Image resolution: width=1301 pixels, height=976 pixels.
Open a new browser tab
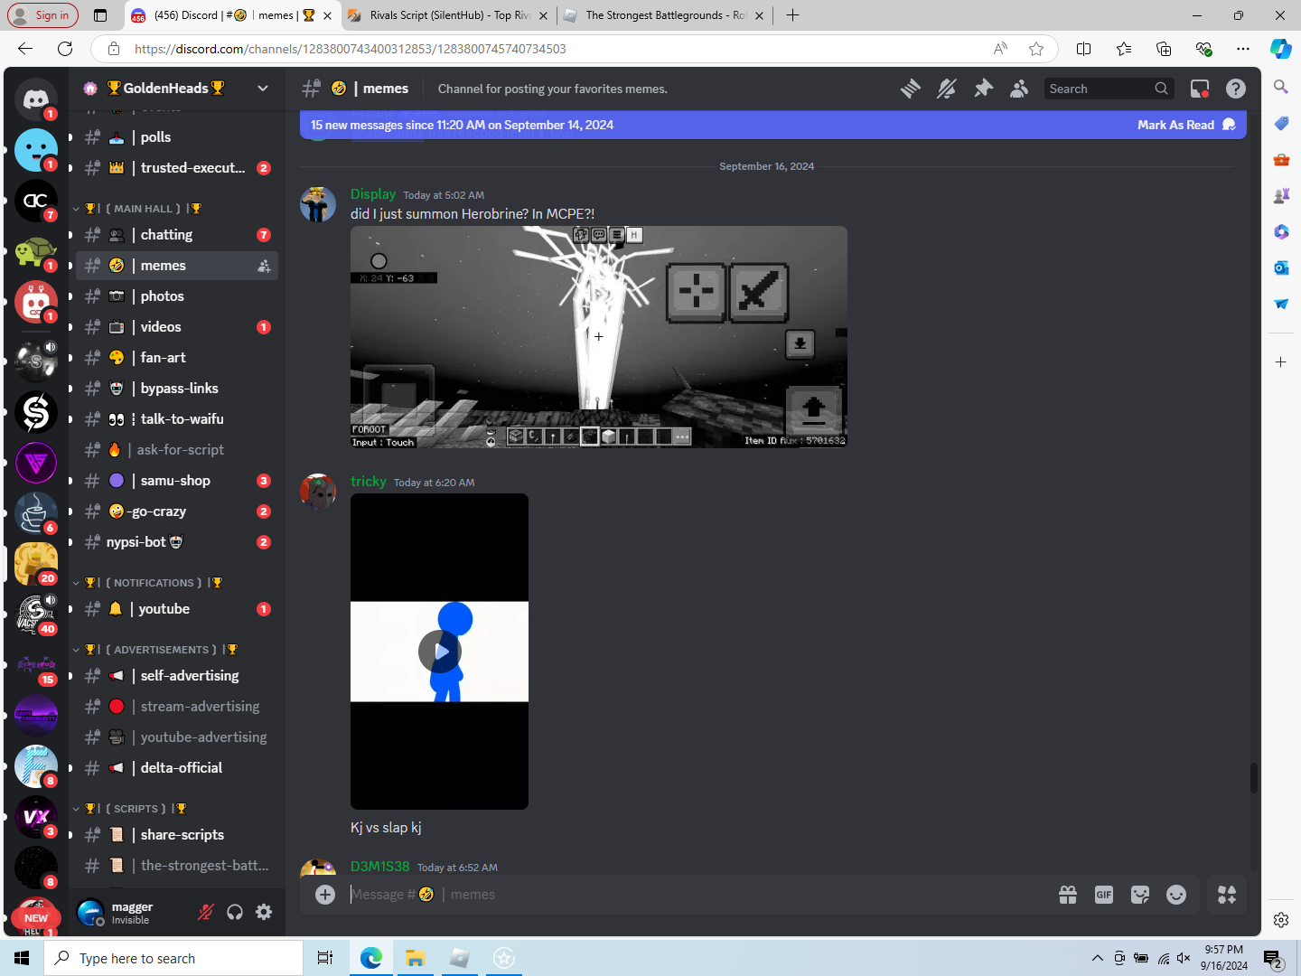(792, 15)
